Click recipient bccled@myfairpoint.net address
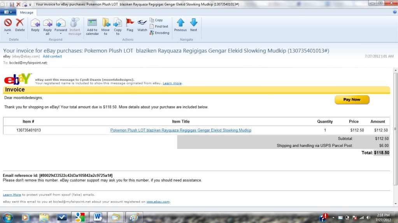 point(28,63)
